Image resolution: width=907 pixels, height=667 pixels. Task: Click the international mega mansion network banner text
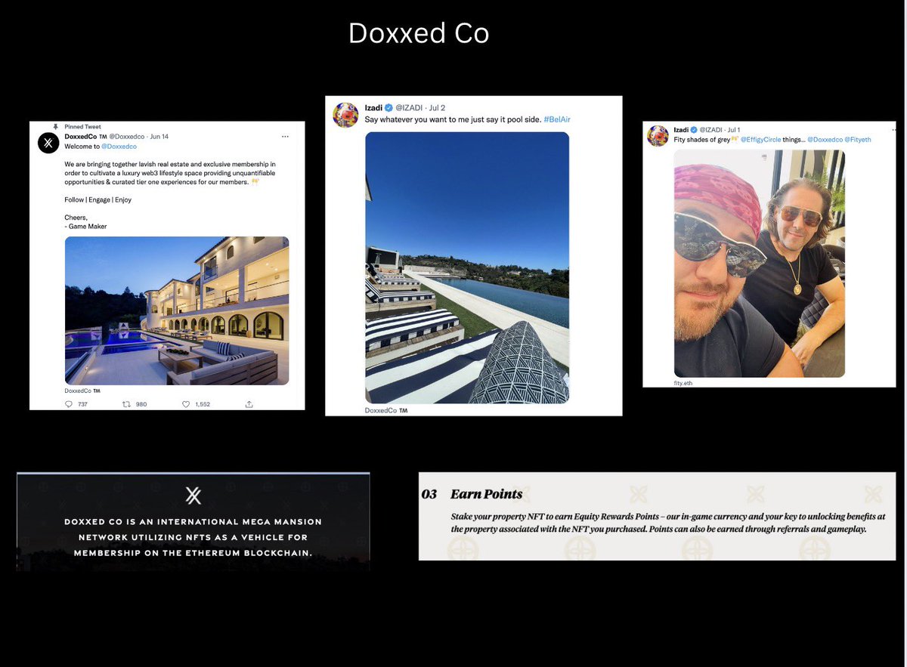(x=193, y=537)
